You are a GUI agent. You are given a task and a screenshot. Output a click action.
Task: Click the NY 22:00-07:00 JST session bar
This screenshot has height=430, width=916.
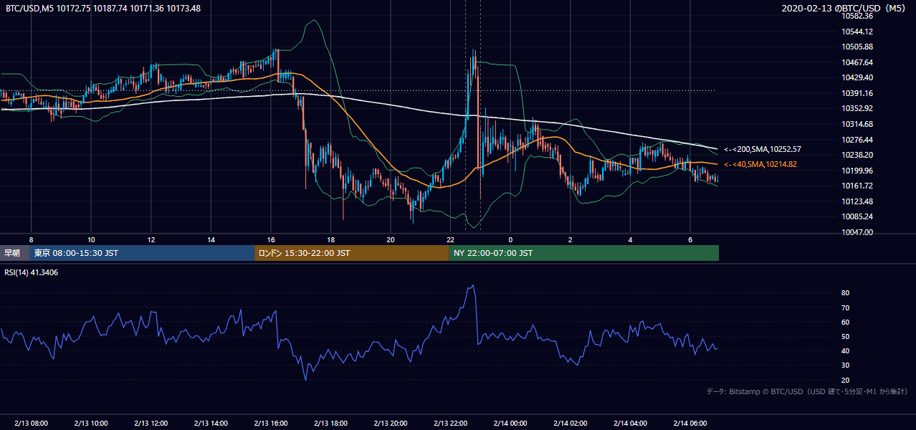[583, 253]
